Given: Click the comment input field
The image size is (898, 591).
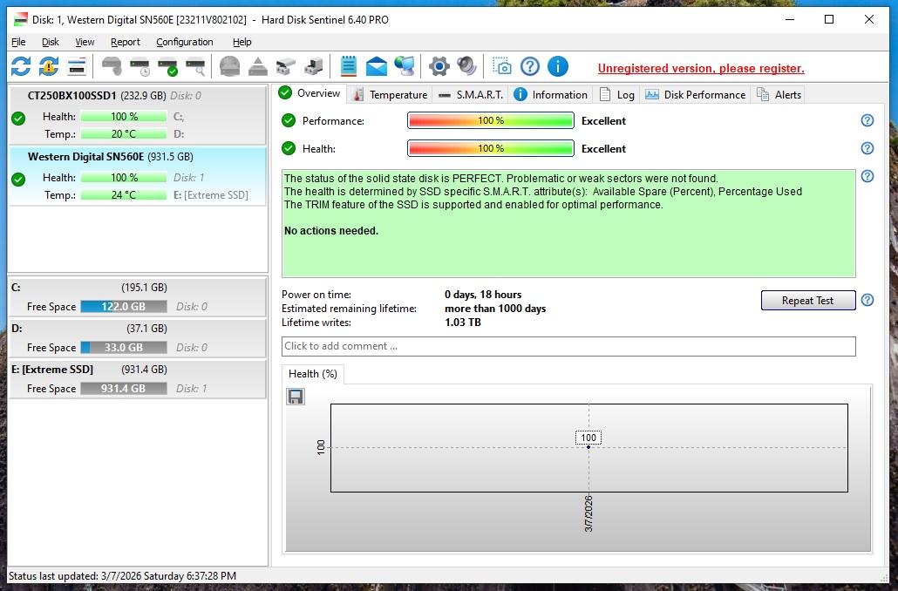Looking at the screenshot, I should [x=568, y=346].
